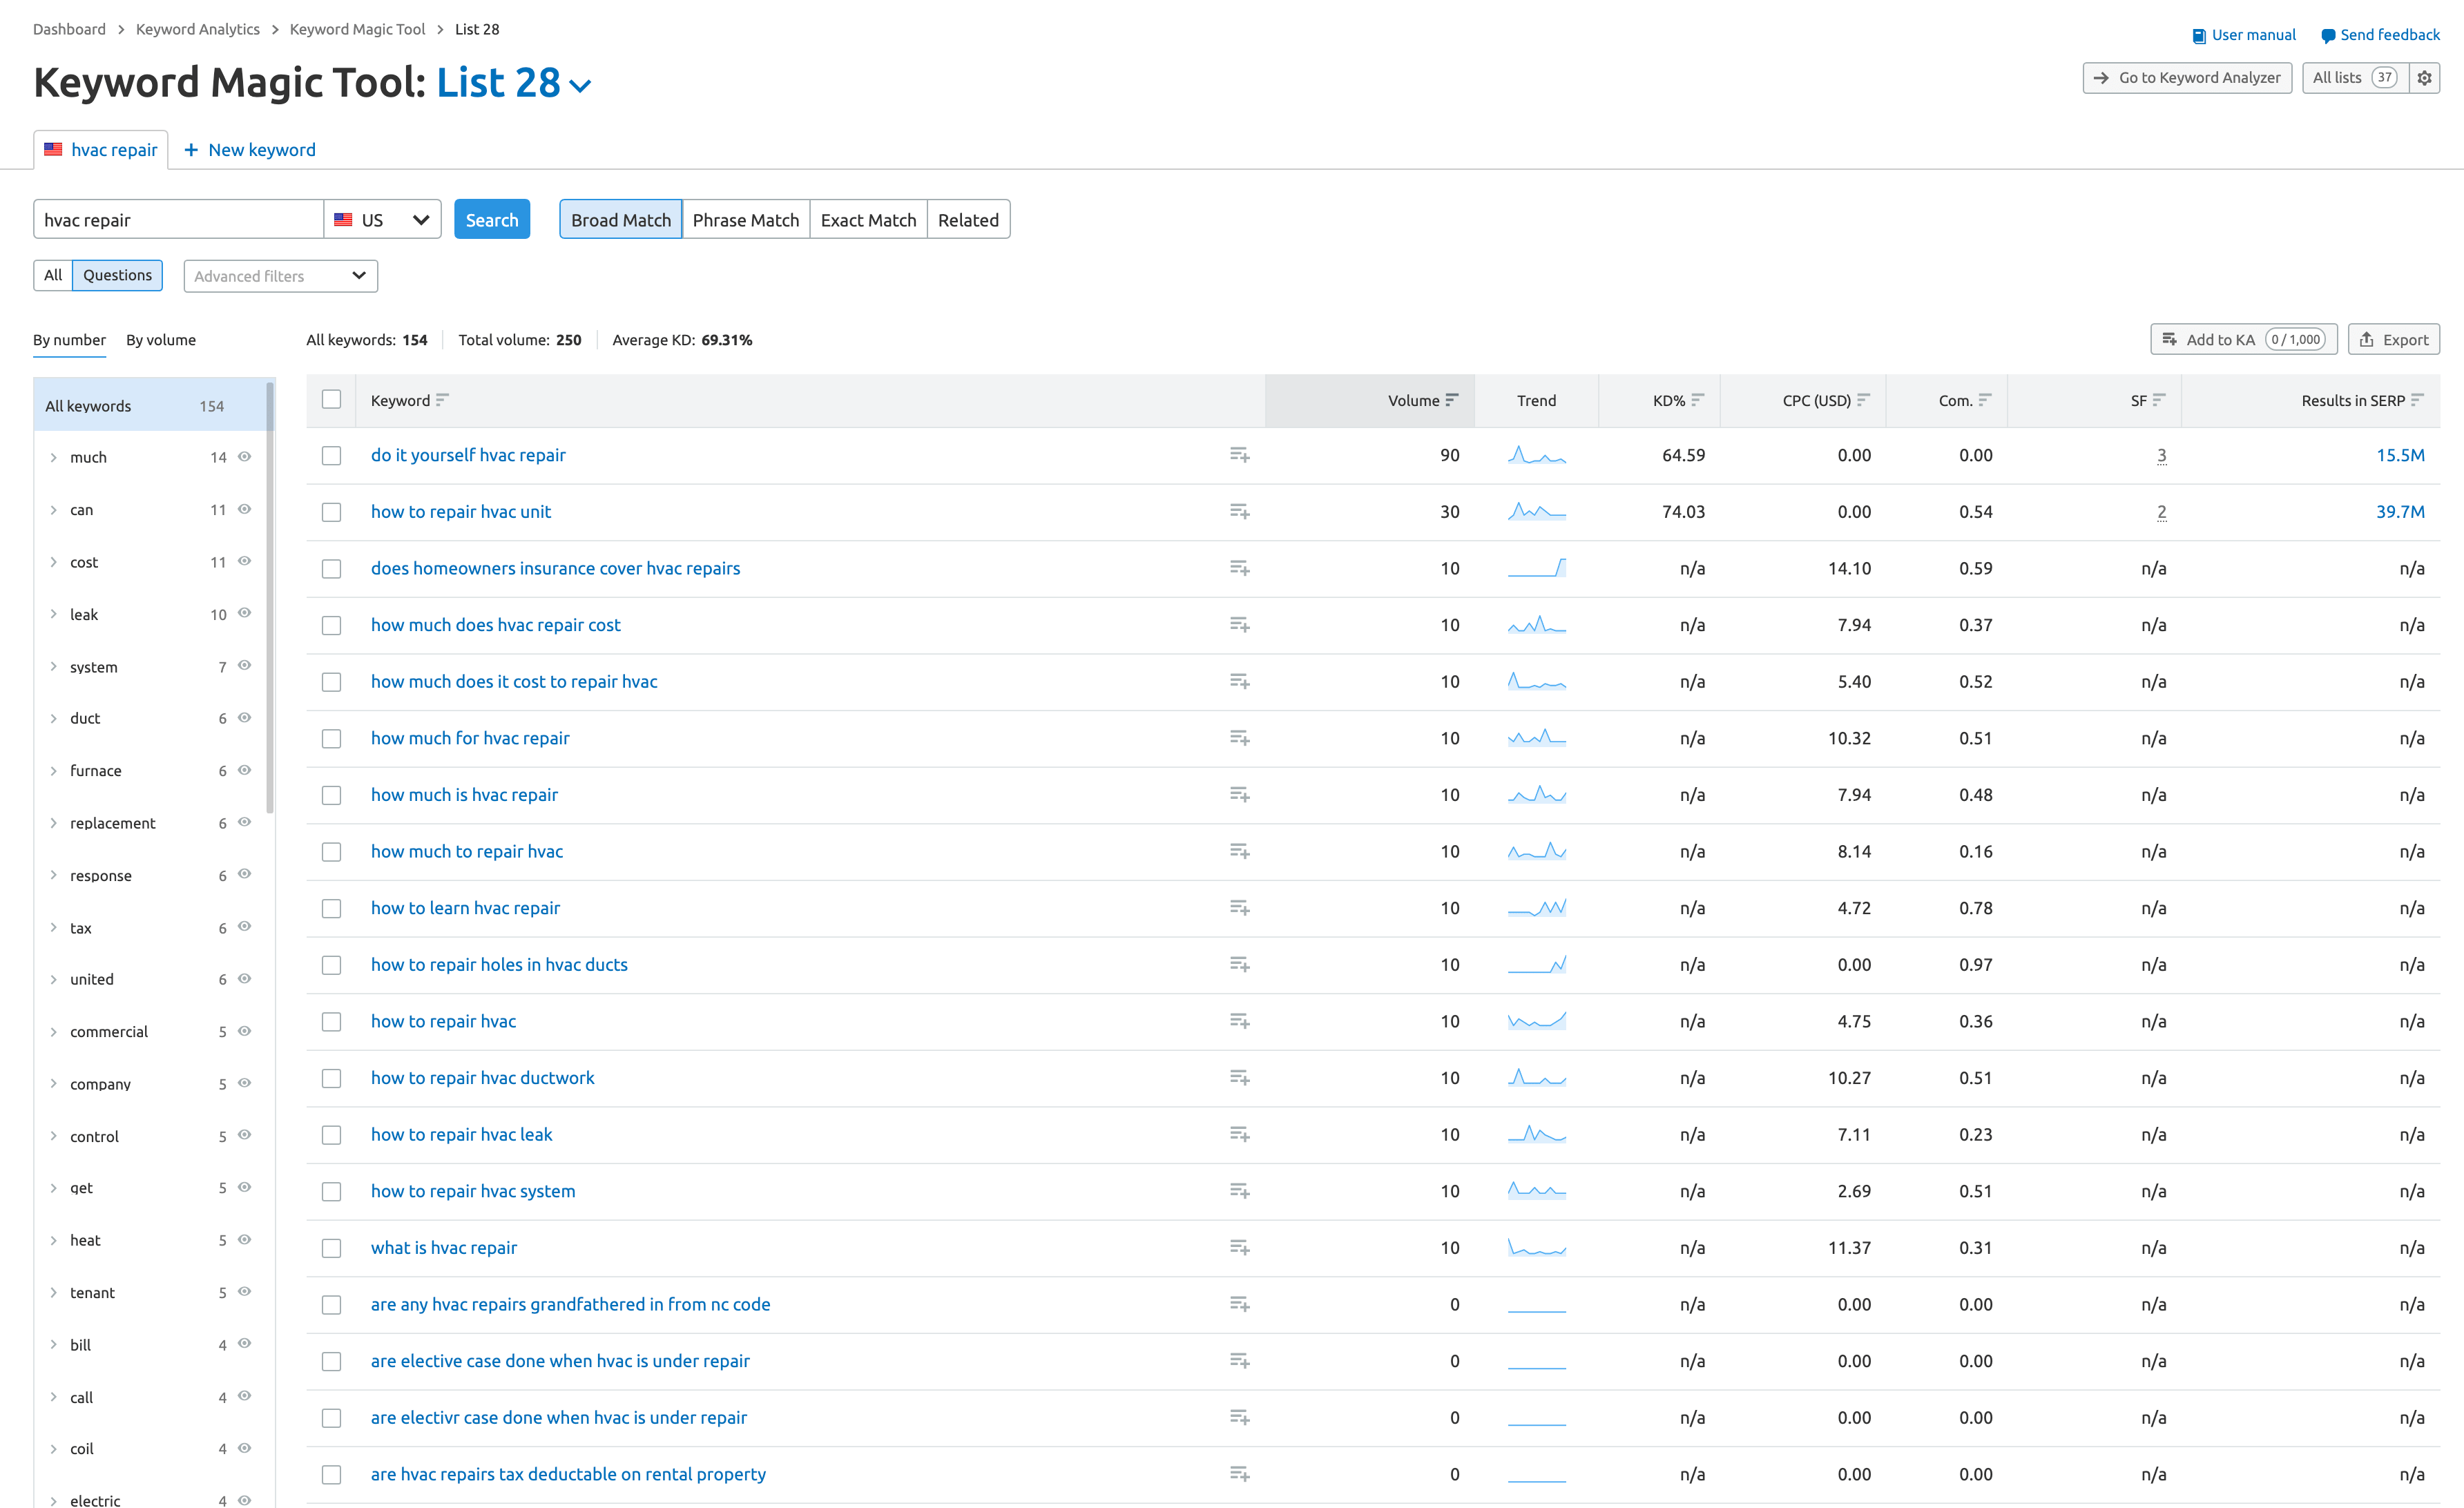Screen dimensions: 2464x1508
Task: Sort by SF column sort icon
Action: point(2159,400)
